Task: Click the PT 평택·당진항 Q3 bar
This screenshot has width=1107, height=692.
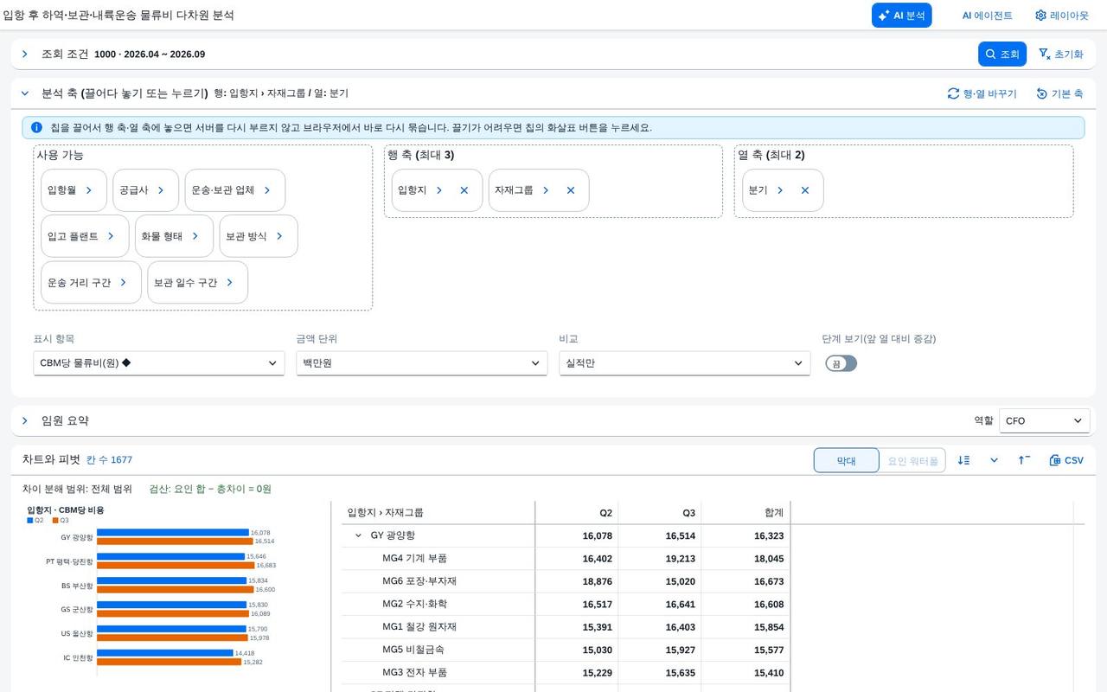Action: tap(176, 565)
